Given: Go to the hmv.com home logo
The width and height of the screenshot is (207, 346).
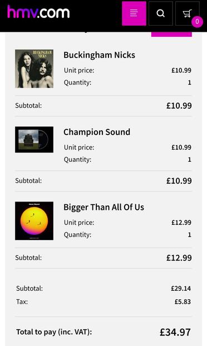Looking at the screenshot, I should pos(38,12).
